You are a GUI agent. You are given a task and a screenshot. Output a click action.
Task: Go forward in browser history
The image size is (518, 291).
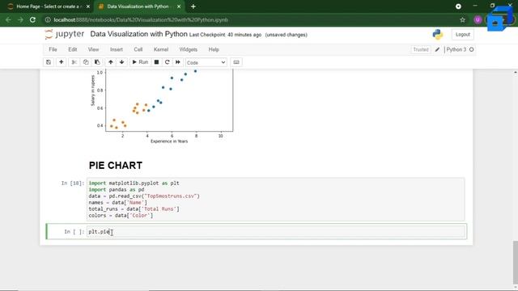pyautogui.click(x=20, y=19)
